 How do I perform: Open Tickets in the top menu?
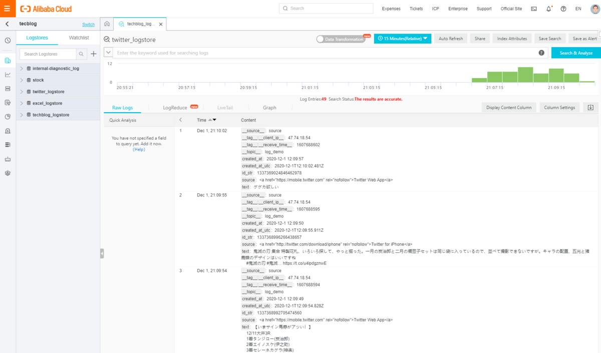click(x=416, y=9)
